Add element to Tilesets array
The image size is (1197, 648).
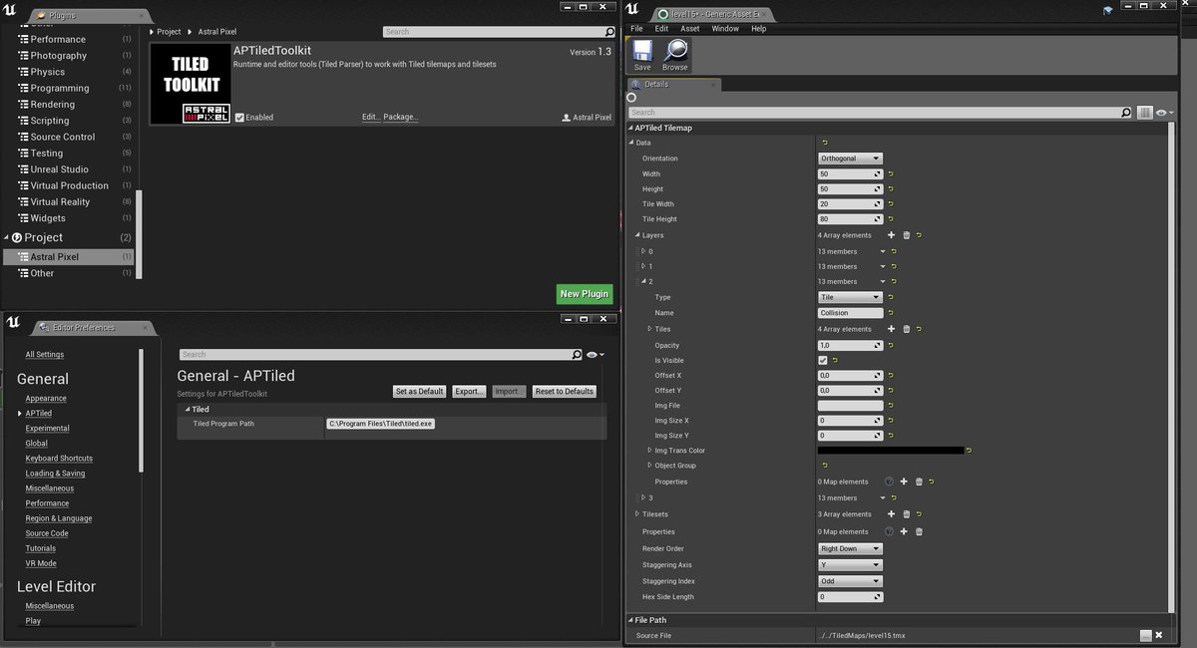tap(892, 514)
